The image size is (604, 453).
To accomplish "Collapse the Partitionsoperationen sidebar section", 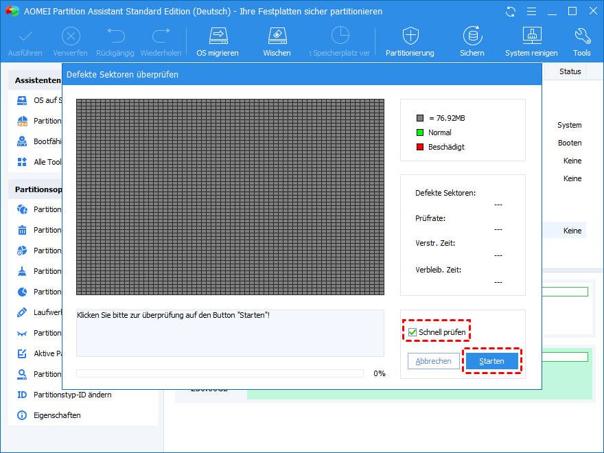I will [x=38, y=189].
